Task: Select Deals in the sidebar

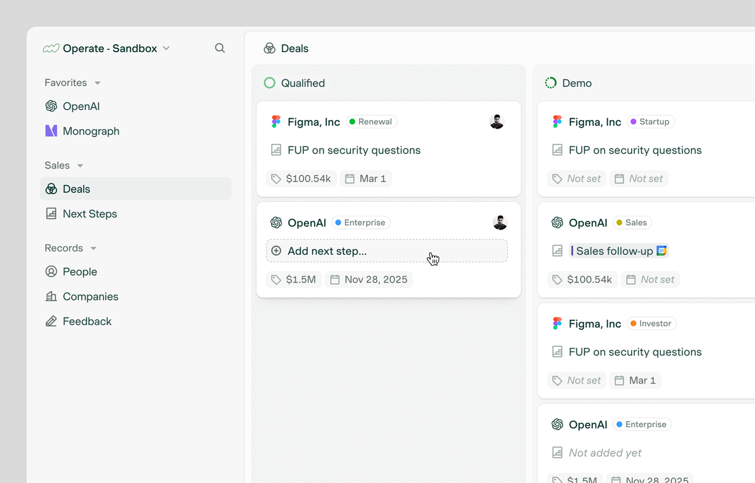Action: [x=135, y=189]
